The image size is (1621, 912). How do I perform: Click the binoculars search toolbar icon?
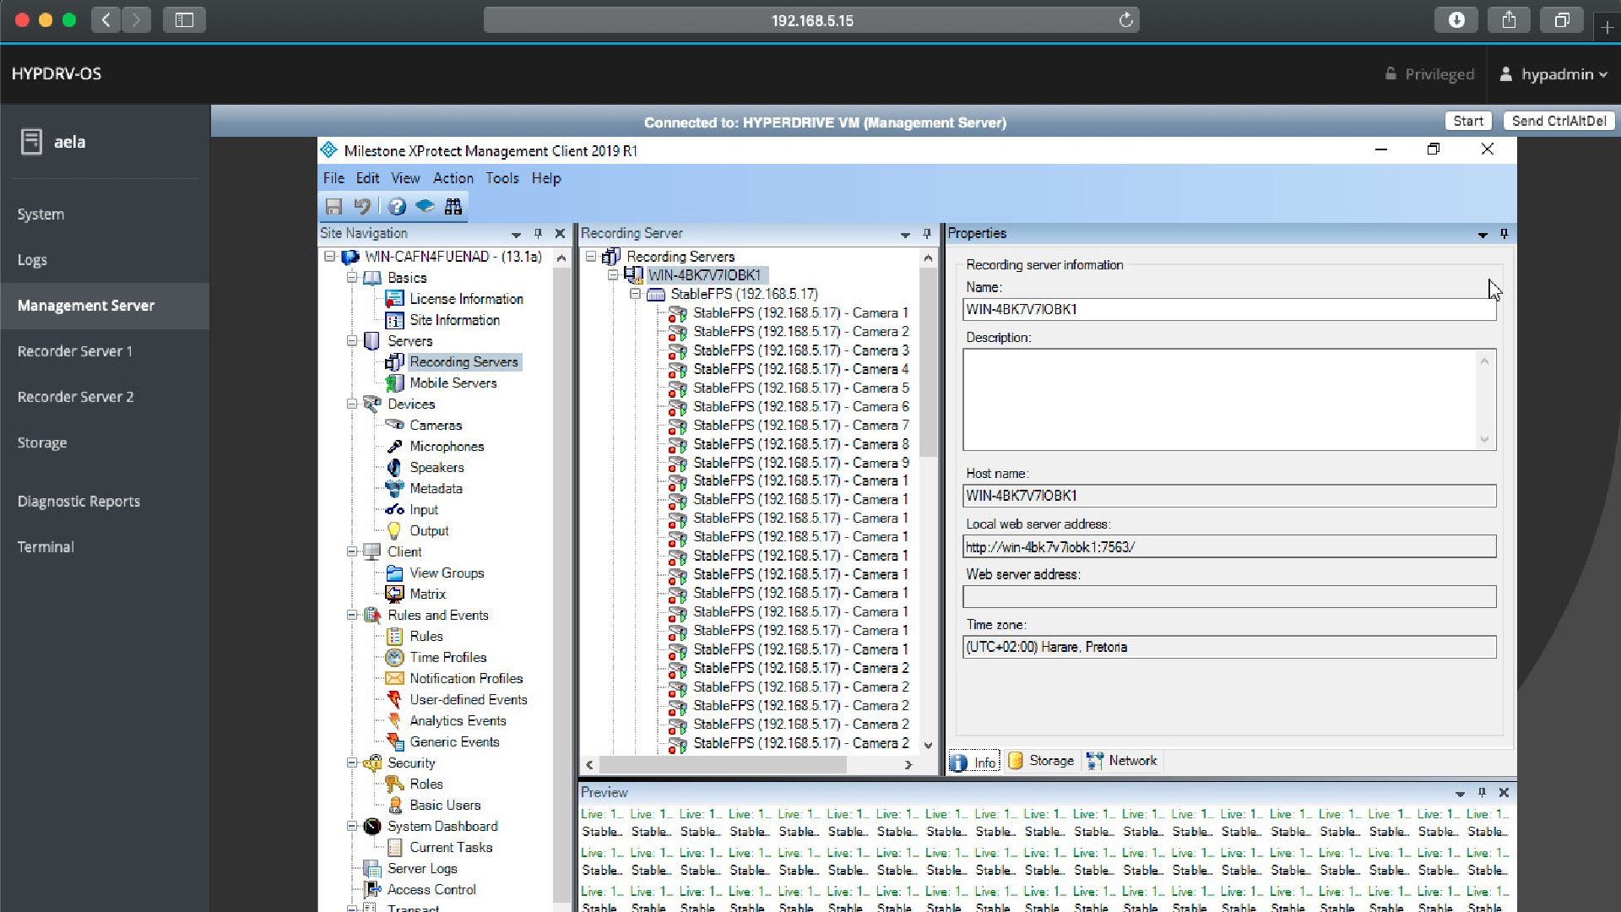coord(453,206)
